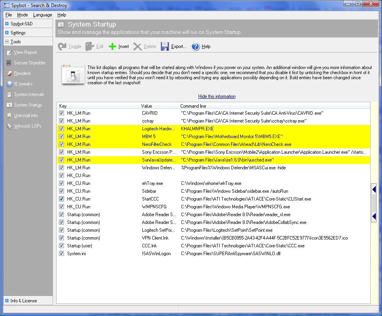Image resolution: width=382 pixels, height=316 pixels.
Task: Click the Export floppy disk icon
Action: pos(165,46)
